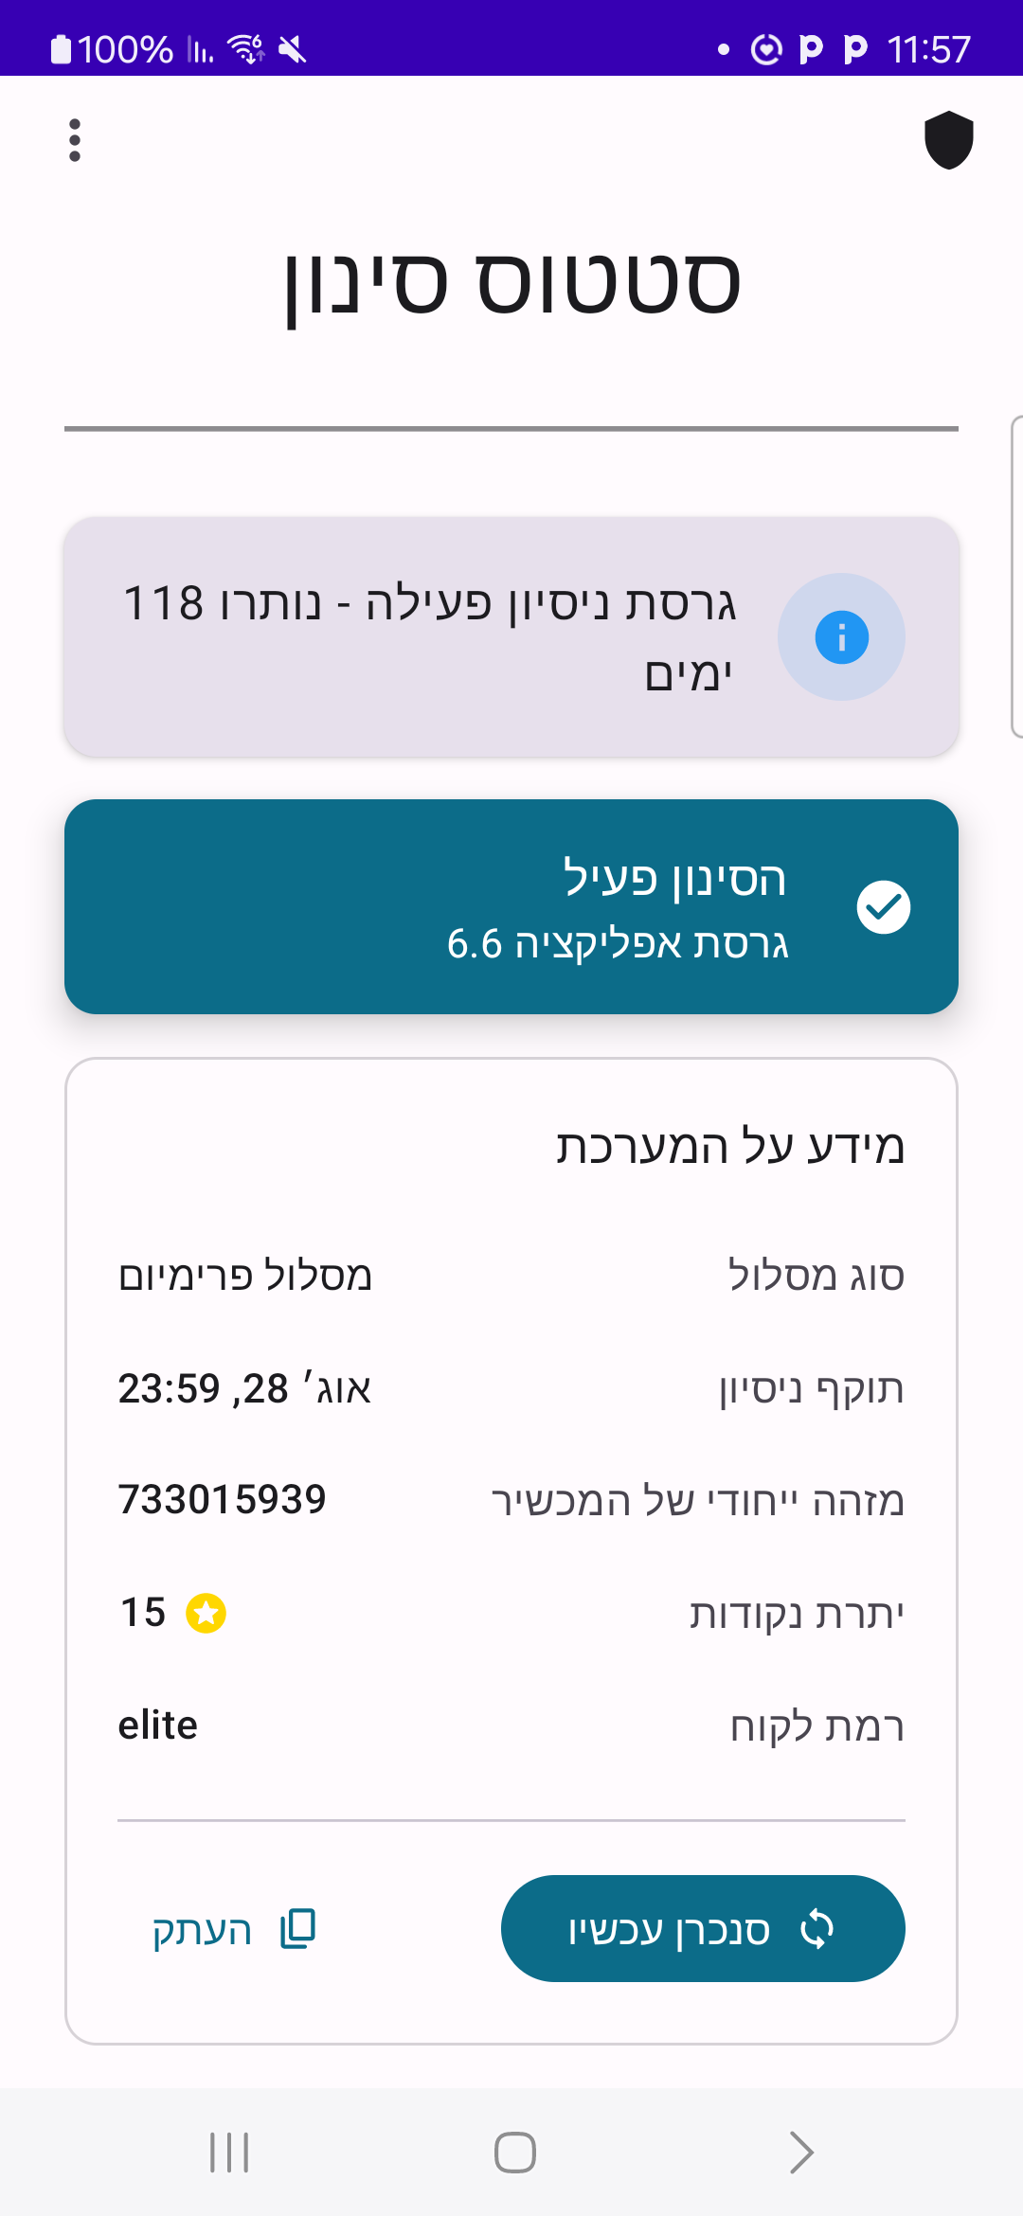Tap the trial version banner with 118 days
The image size is (1023, 2216).
[x=511, y=636]
